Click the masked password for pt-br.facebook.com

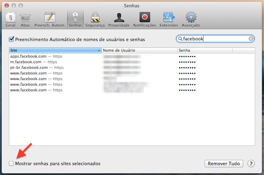pos(187,68)
